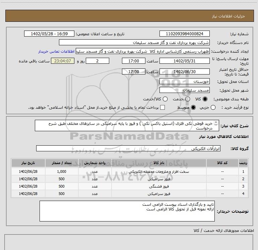Click the need date in row 1
This screenshot has width=258, height=250.
click(28, 171)
